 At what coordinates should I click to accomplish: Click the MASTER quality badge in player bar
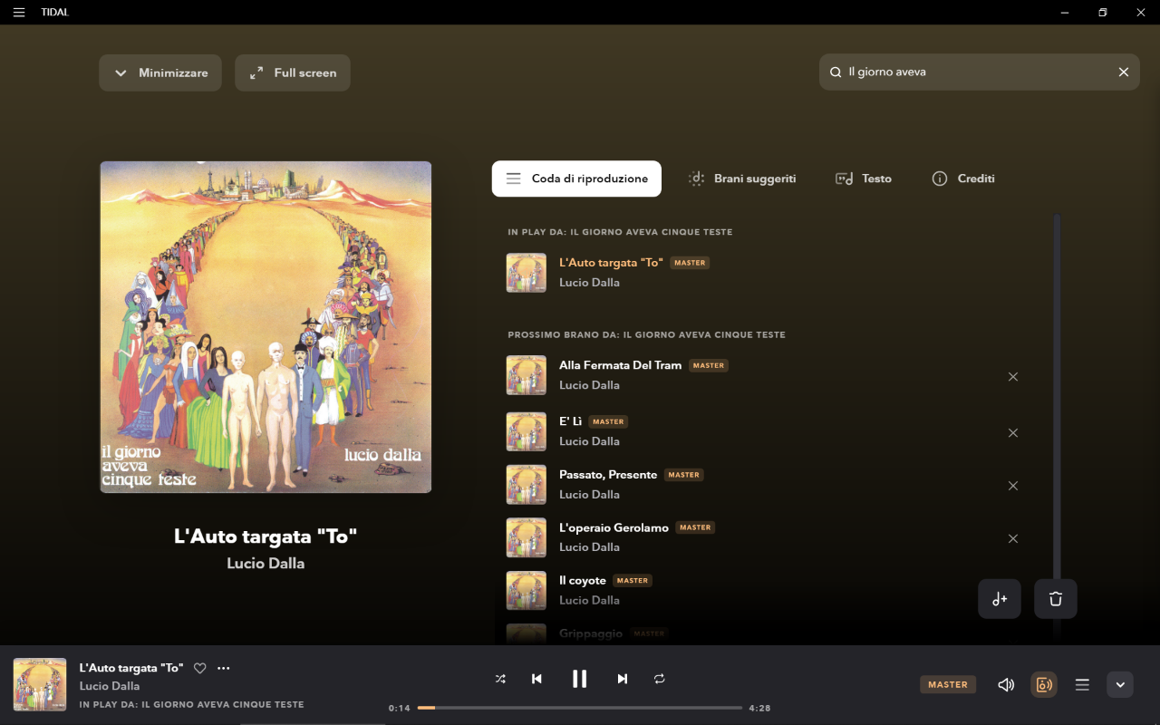point(948,685)
